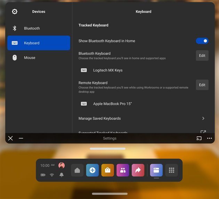Open Supported Tracked Keyboards external link
219x199 pixels.
pos(203,132)
